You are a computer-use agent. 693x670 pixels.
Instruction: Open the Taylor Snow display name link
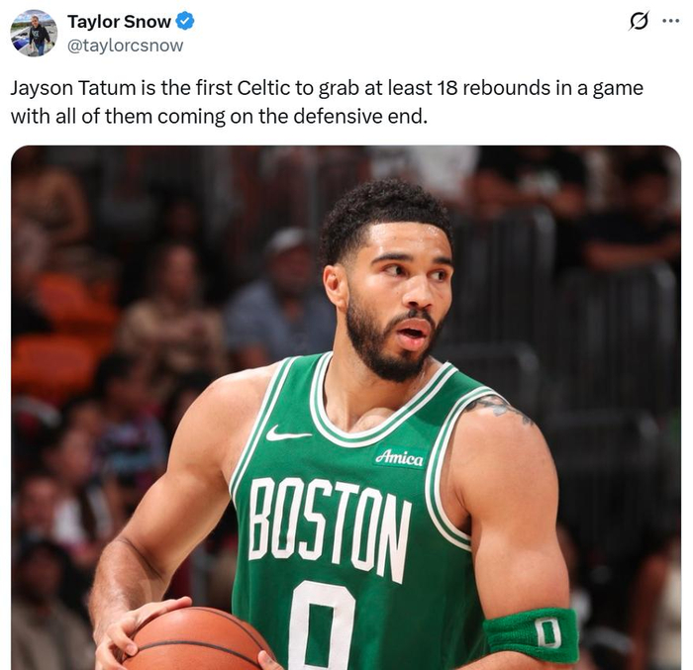[119, 22]
